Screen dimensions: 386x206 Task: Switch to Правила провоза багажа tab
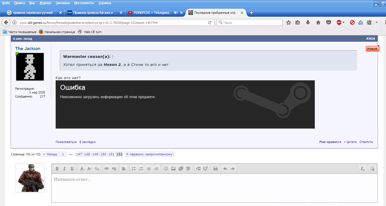94,13
